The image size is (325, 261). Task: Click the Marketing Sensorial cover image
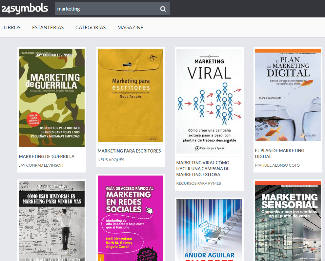coord(288,221)
